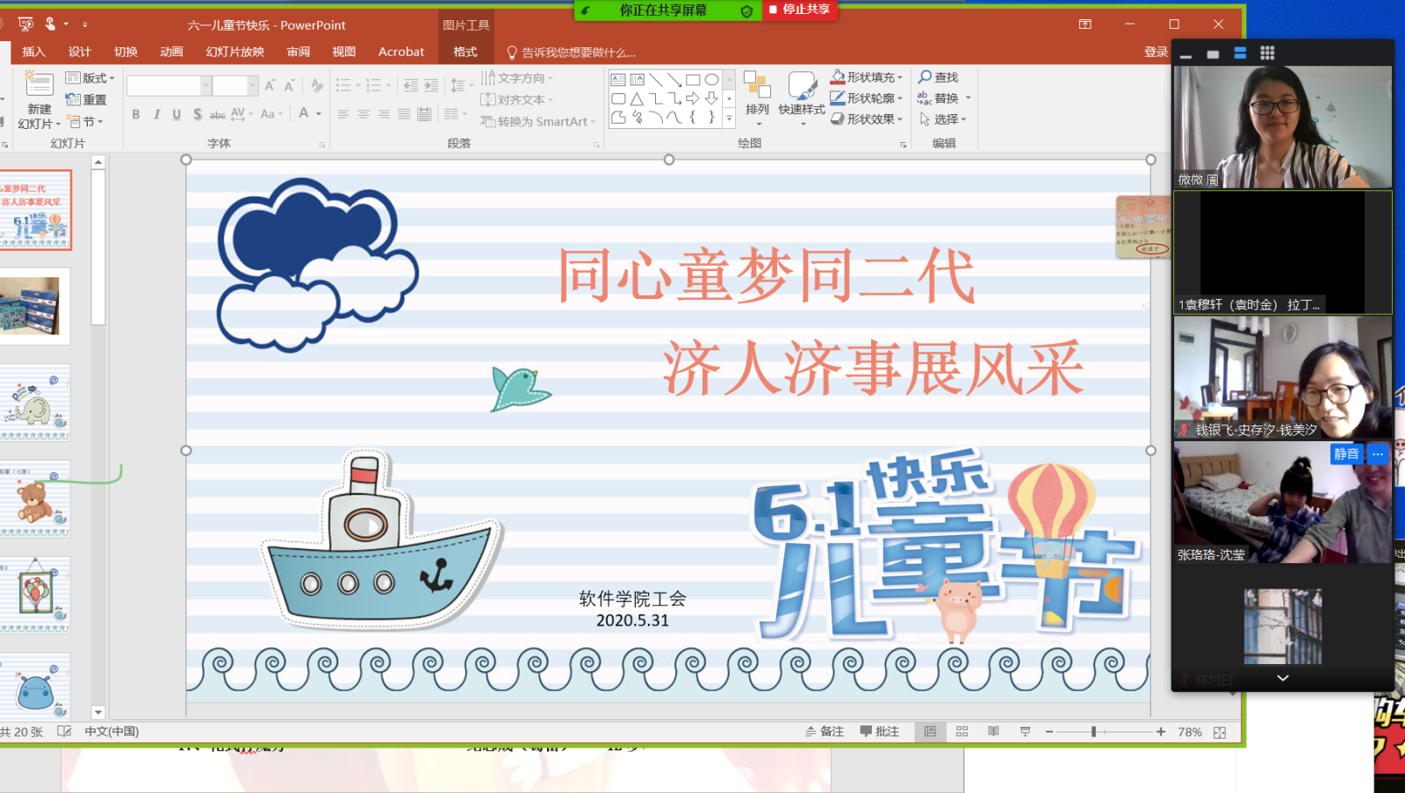Start slideshow from the status bar icon

(1025, 732)
